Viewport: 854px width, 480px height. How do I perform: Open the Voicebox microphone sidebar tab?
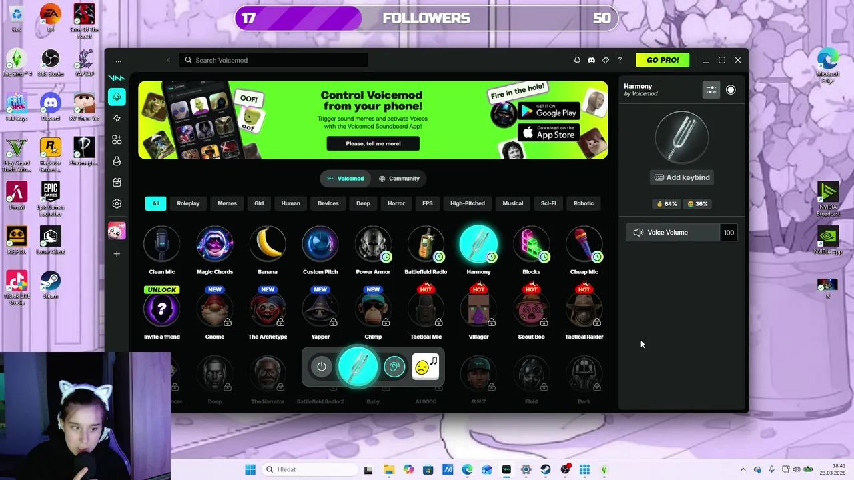(x=117, y=97)
